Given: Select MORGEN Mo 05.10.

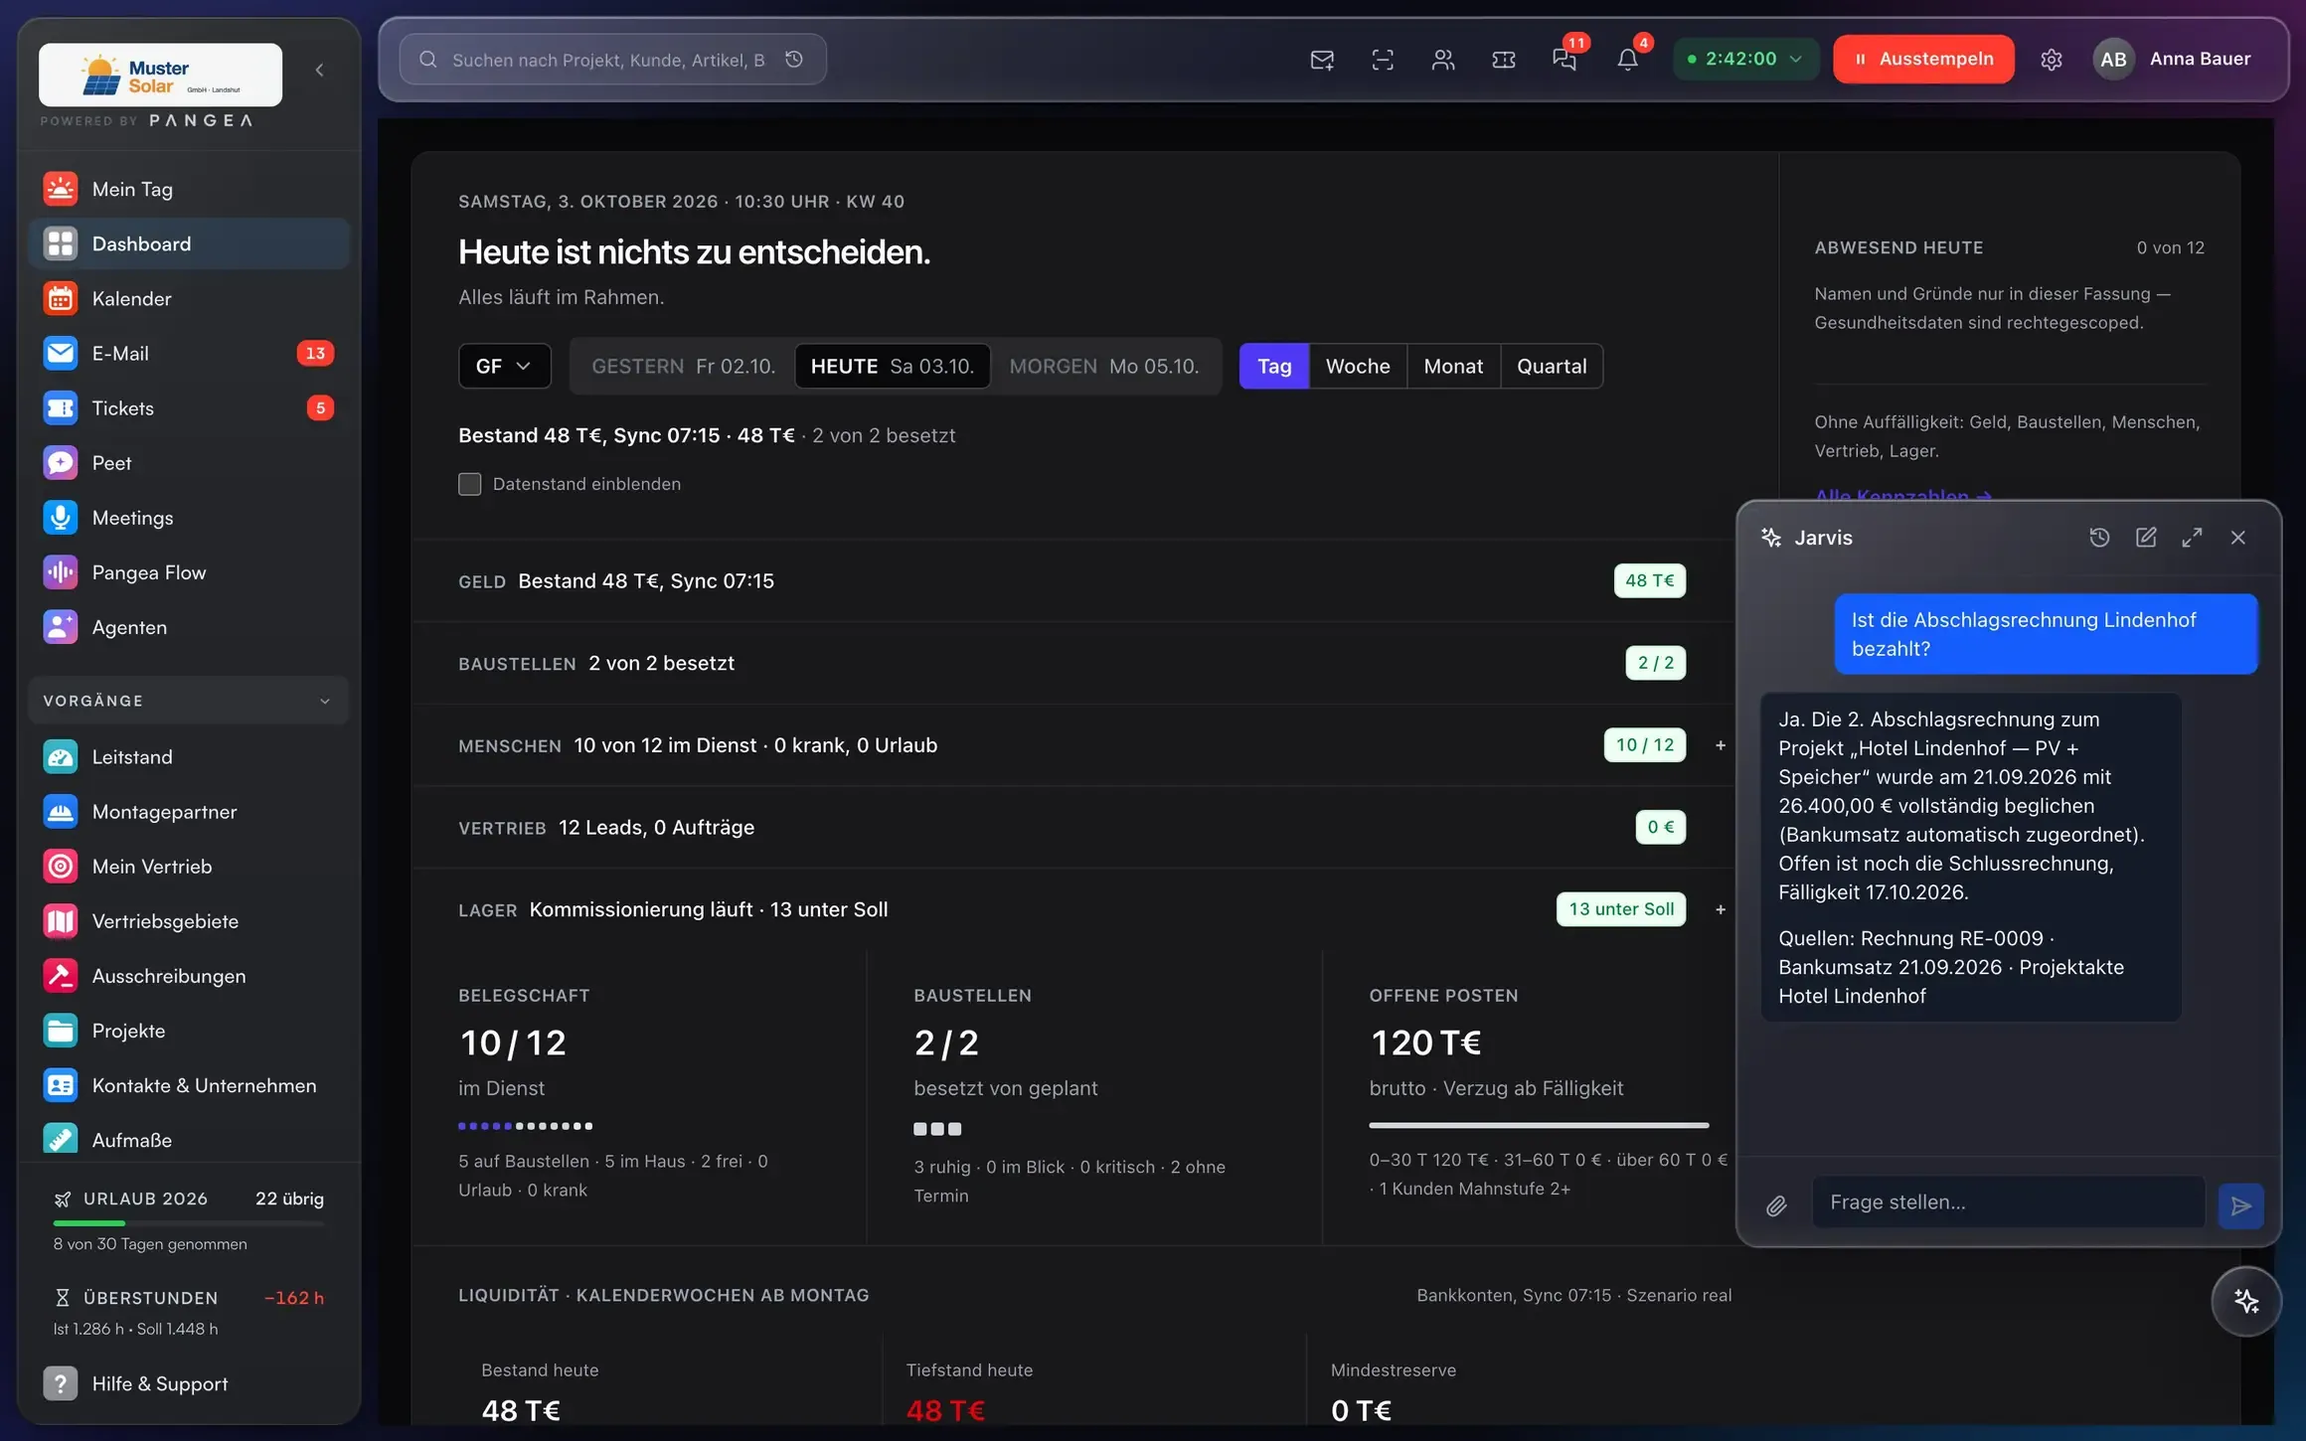Looking at the screenshot, I should click(1104, 366).
